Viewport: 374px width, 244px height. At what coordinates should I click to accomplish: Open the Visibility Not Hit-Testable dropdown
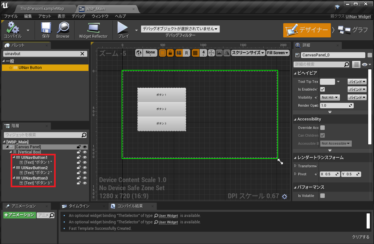click(330, 97)
